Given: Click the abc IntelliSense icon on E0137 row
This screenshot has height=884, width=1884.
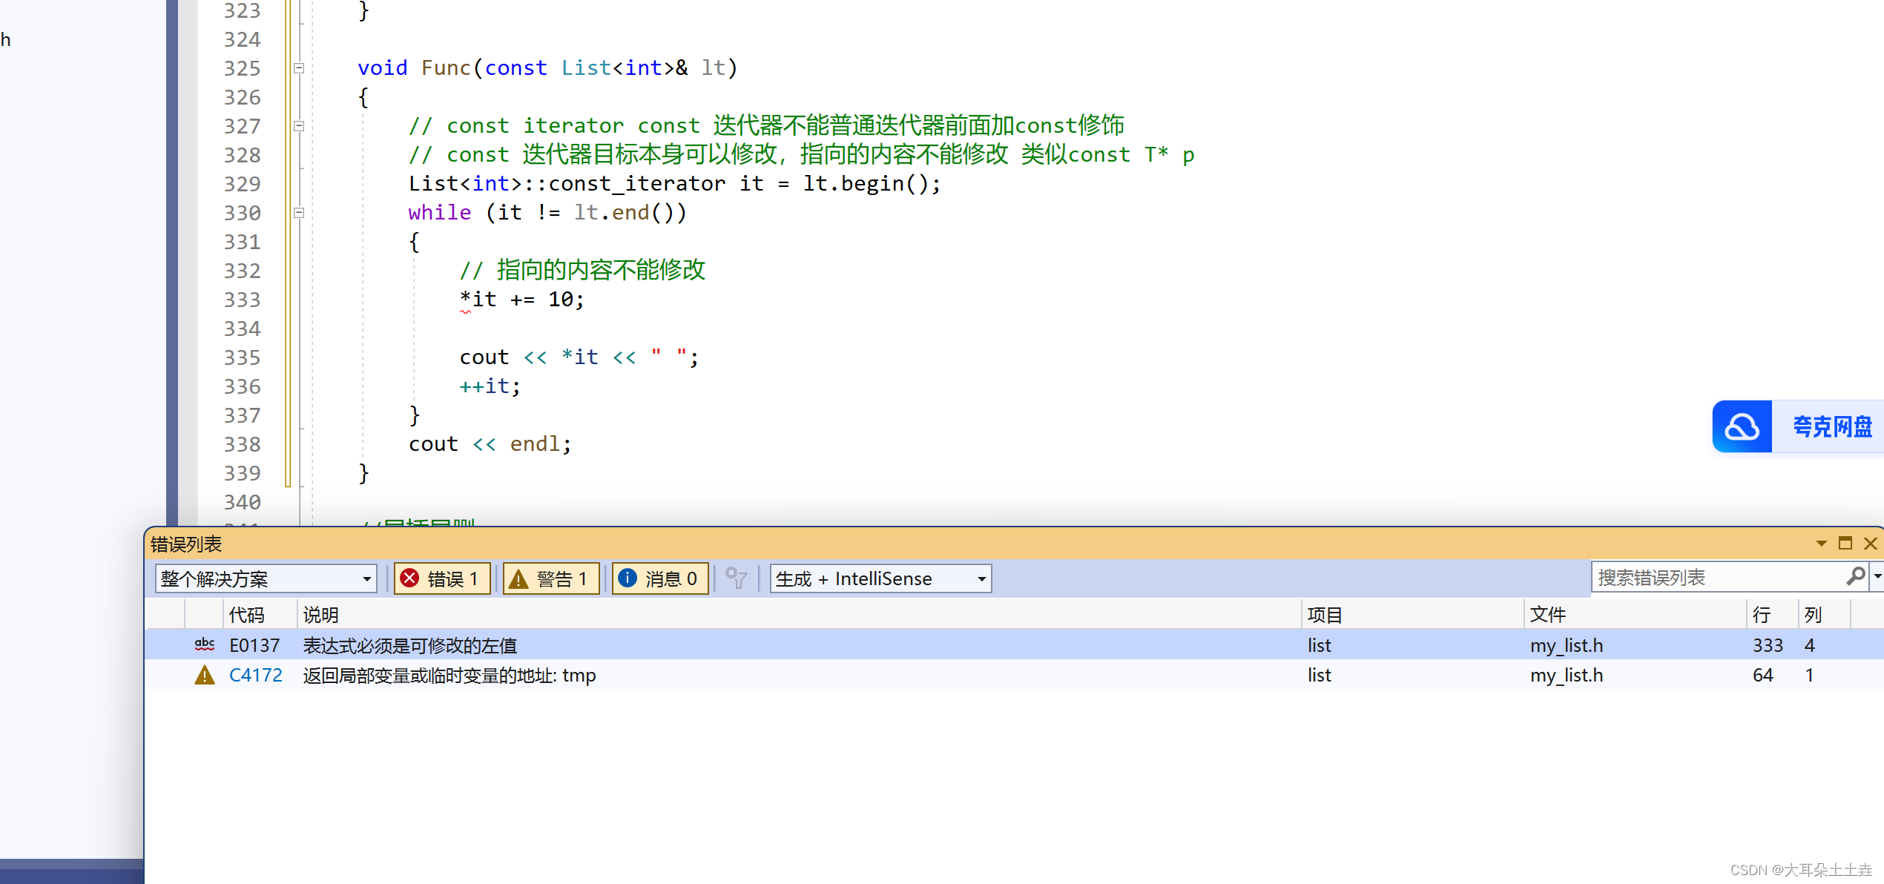Looking at the screenshot, I should (205, 644).
